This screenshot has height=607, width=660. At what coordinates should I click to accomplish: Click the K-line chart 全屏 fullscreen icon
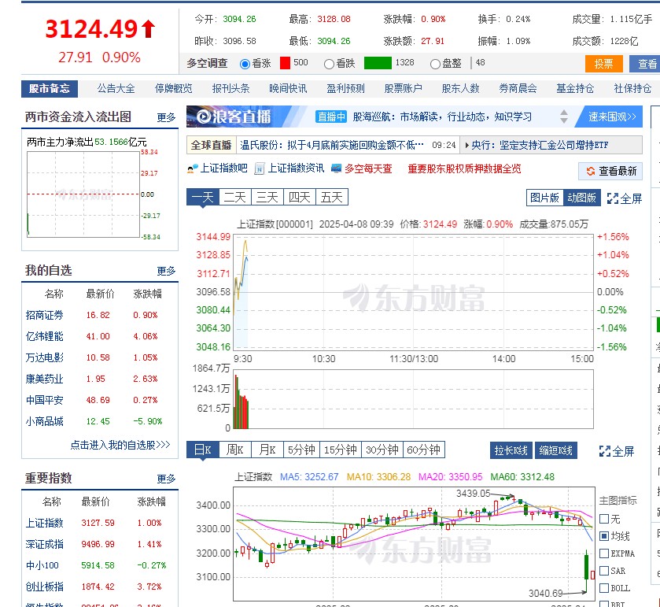(605, 451)
